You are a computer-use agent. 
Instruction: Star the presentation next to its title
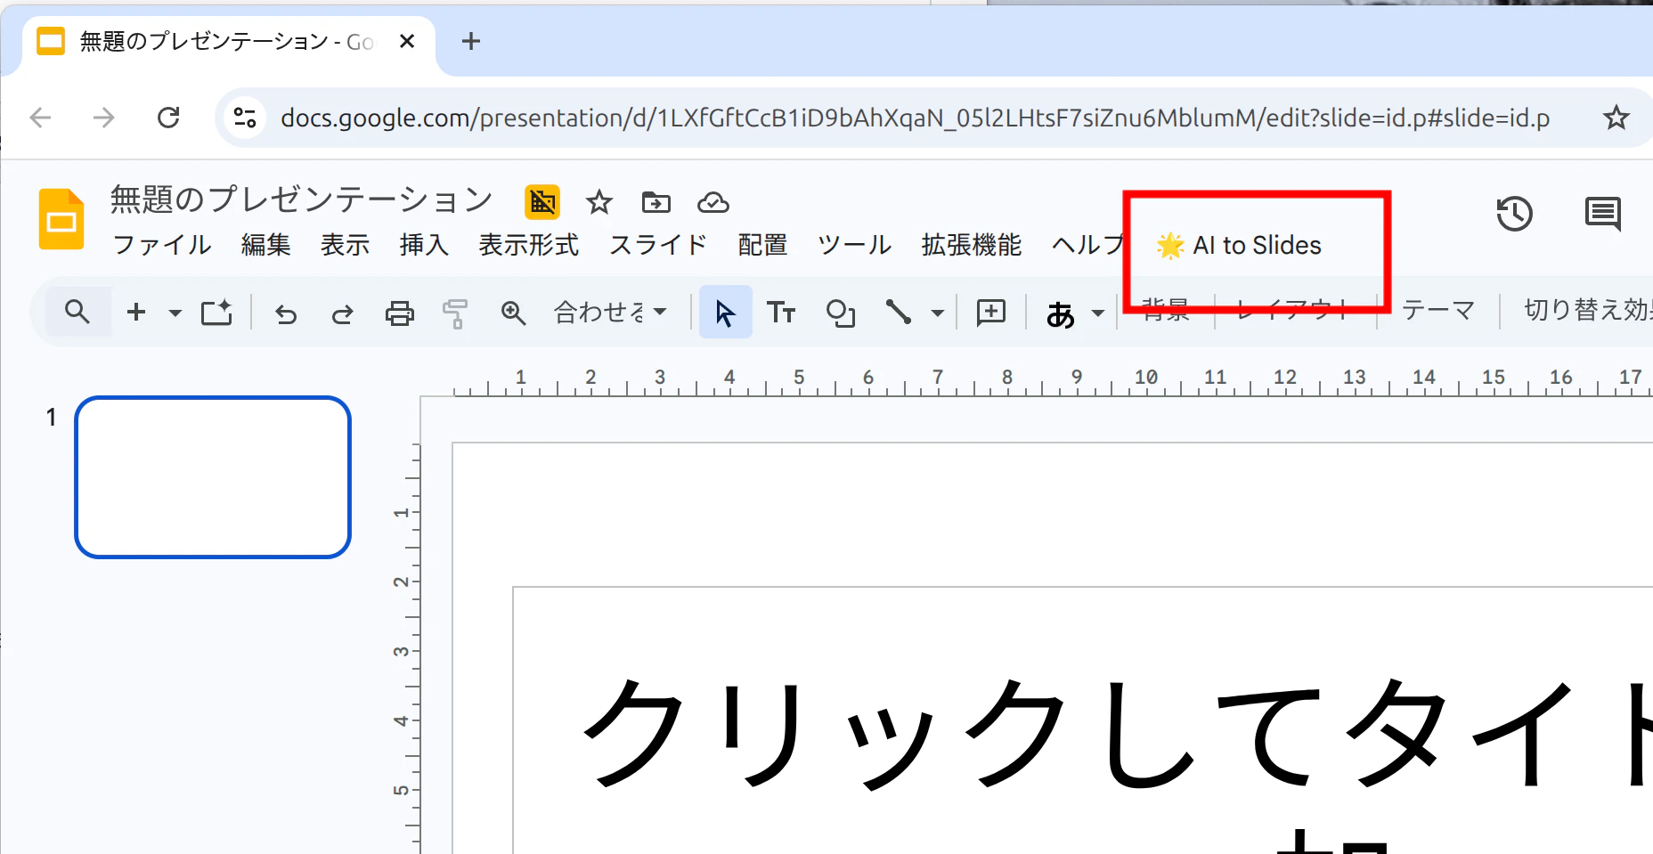(599, 203)
